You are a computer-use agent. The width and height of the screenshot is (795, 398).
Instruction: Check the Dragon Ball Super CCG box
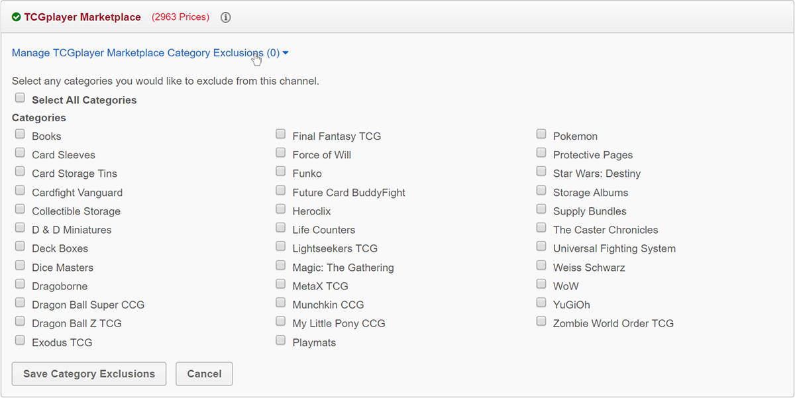tap(20, 303)
